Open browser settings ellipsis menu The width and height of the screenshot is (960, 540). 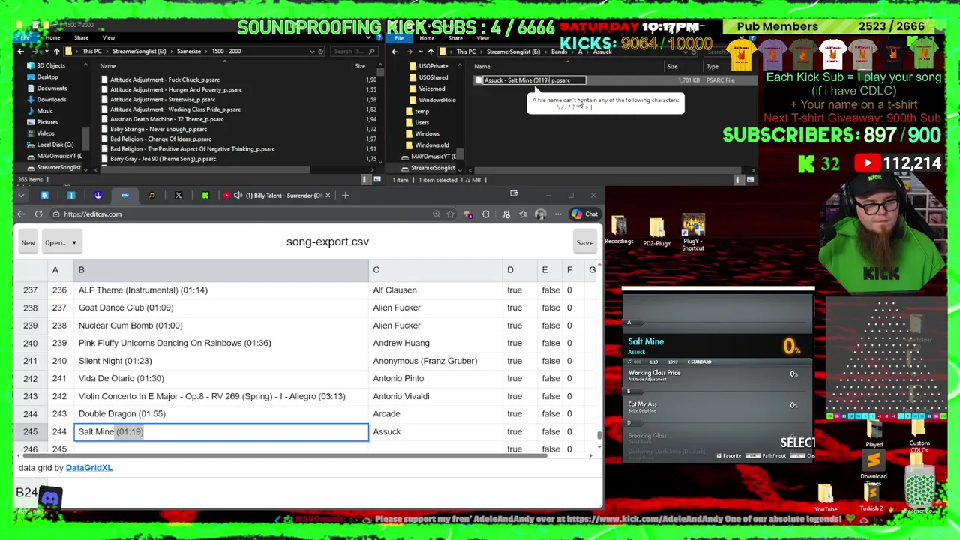pyautogui.click(x=558, y=214)
